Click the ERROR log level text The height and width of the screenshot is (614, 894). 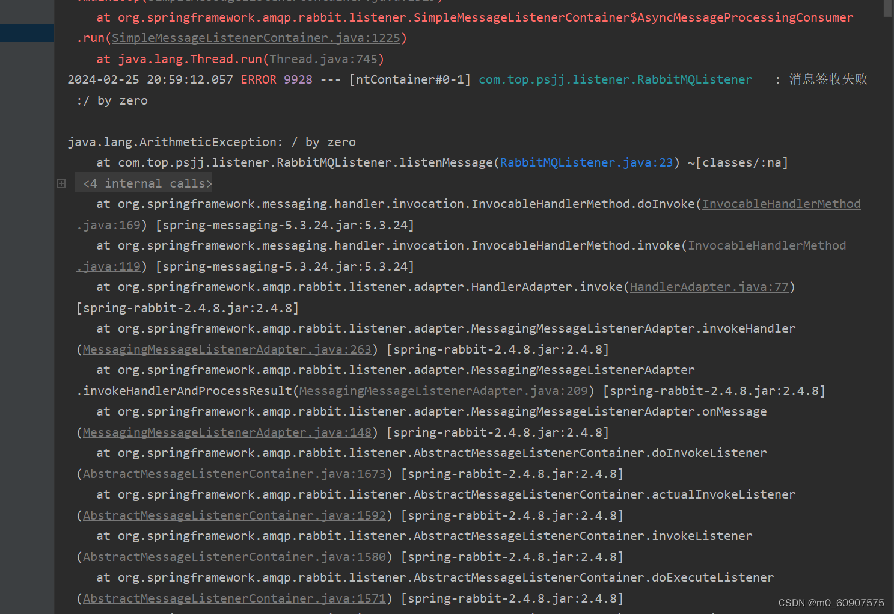pos(259,79)
